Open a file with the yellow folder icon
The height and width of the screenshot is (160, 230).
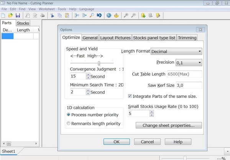(10, 15)
